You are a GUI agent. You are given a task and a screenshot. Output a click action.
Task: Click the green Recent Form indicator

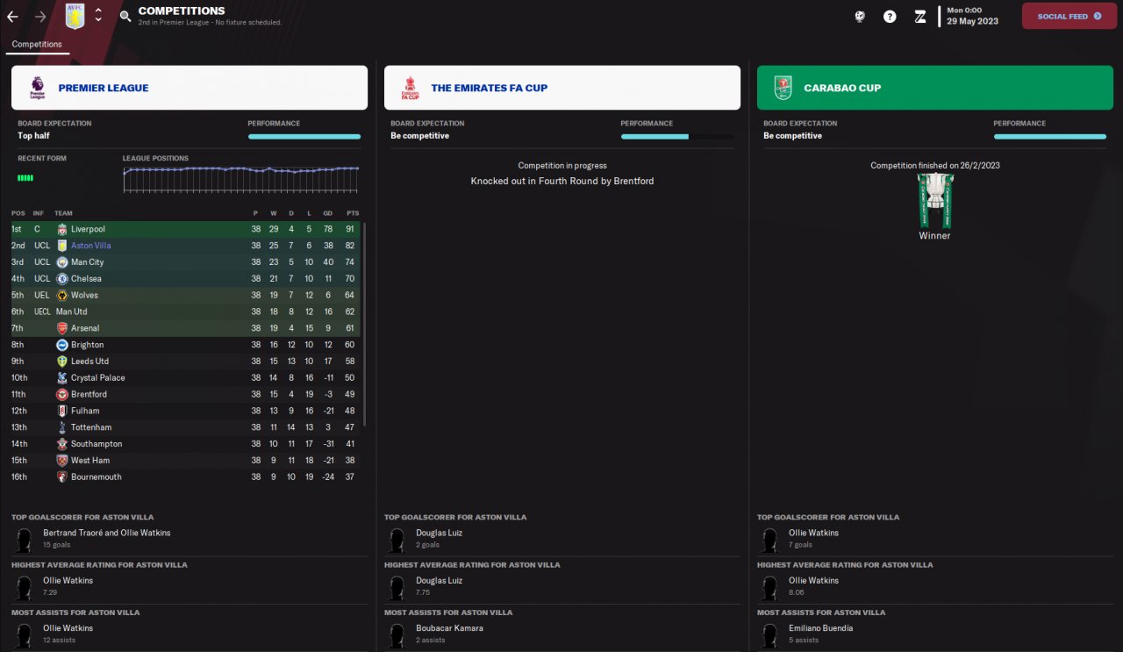[25, 178]
